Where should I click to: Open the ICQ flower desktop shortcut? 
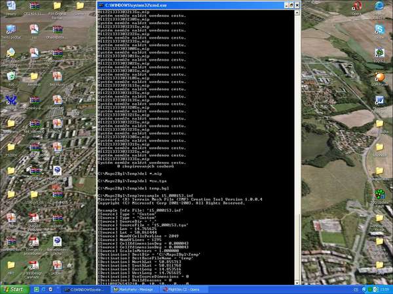pyautogui.click(x=380, y=54)
